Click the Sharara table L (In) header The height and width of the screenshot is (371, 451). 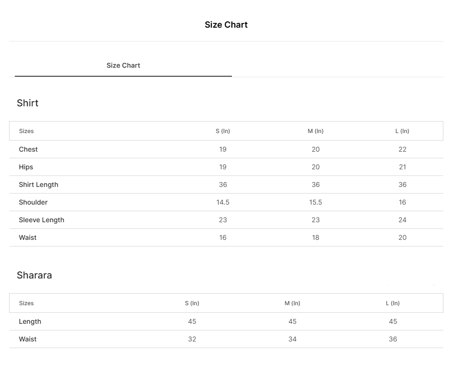click(x=393, y=303)
